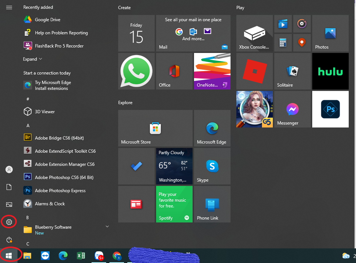Open the user account icon
This screenshot has height=263, width=356.
[9, 169]
